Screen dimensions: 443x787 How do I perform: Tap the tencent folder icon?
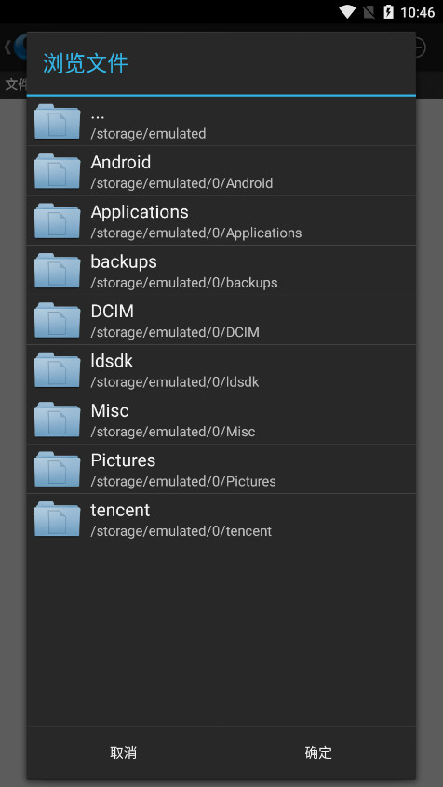(x=57, y=519)
